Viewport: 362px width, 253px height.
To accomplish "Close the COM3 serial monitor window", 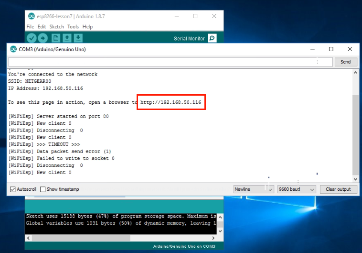I will tap(350, 49).
